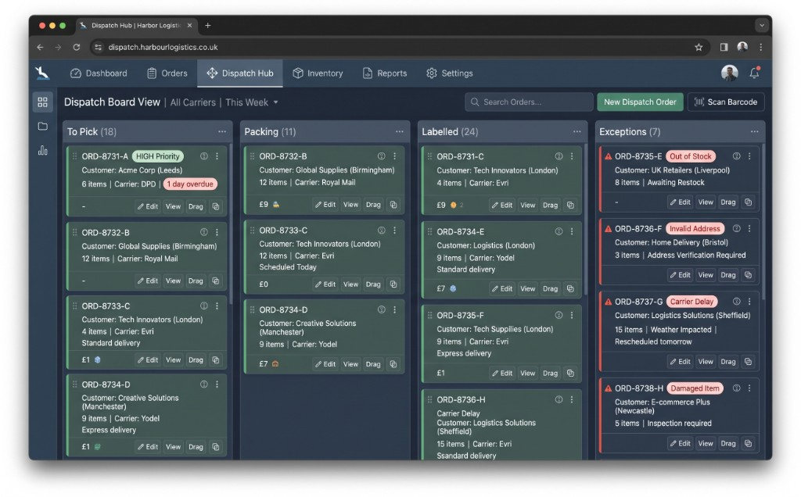This screenshot has width=801, height=497.
Task: Click the Harbour Logistics logo
Action: pyautogui.click(x=42, y=73)
